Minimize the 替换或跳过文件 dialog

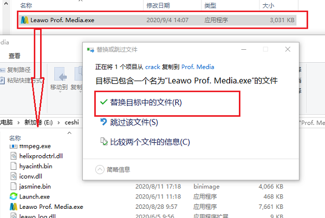tap(244, 49)
